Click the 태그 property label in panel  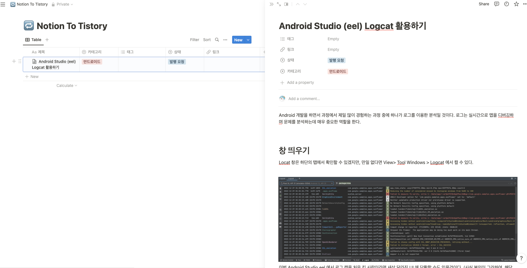coord(291,39)
